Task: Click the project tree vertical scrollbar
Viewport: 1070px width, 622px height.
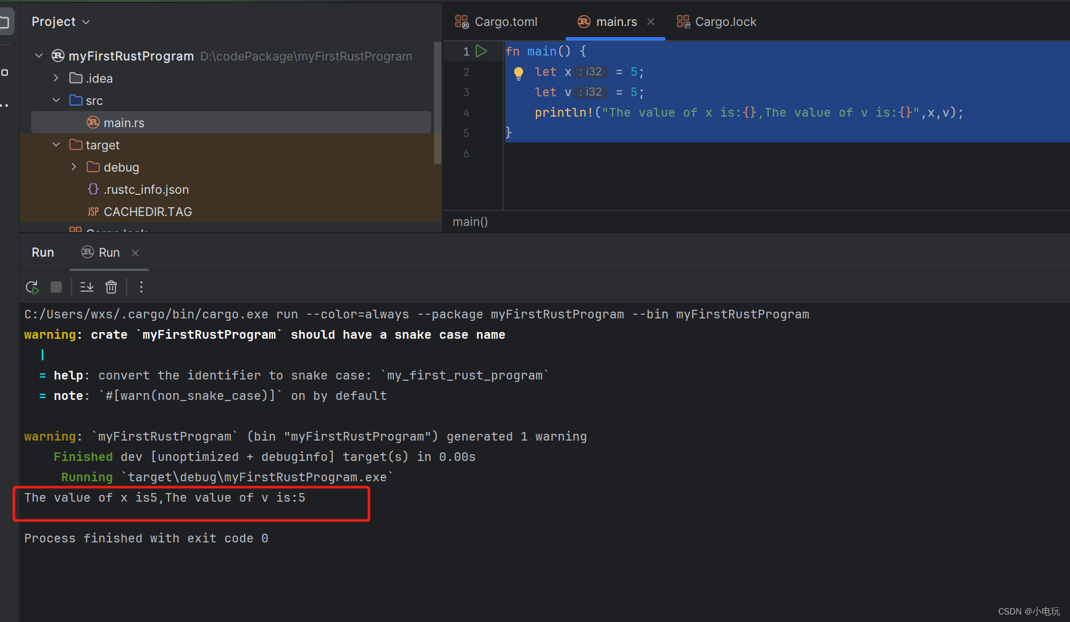Action: coord(438,102)
